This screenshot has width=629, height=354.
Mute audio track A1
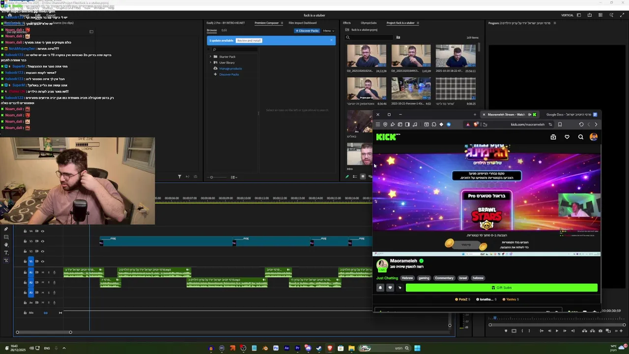pos(43,272)
